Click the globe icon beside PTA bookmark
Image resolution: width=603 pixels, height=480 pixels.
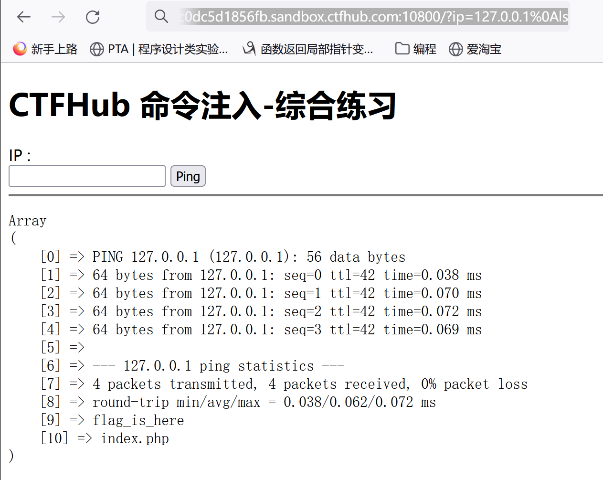coord(97,49)
